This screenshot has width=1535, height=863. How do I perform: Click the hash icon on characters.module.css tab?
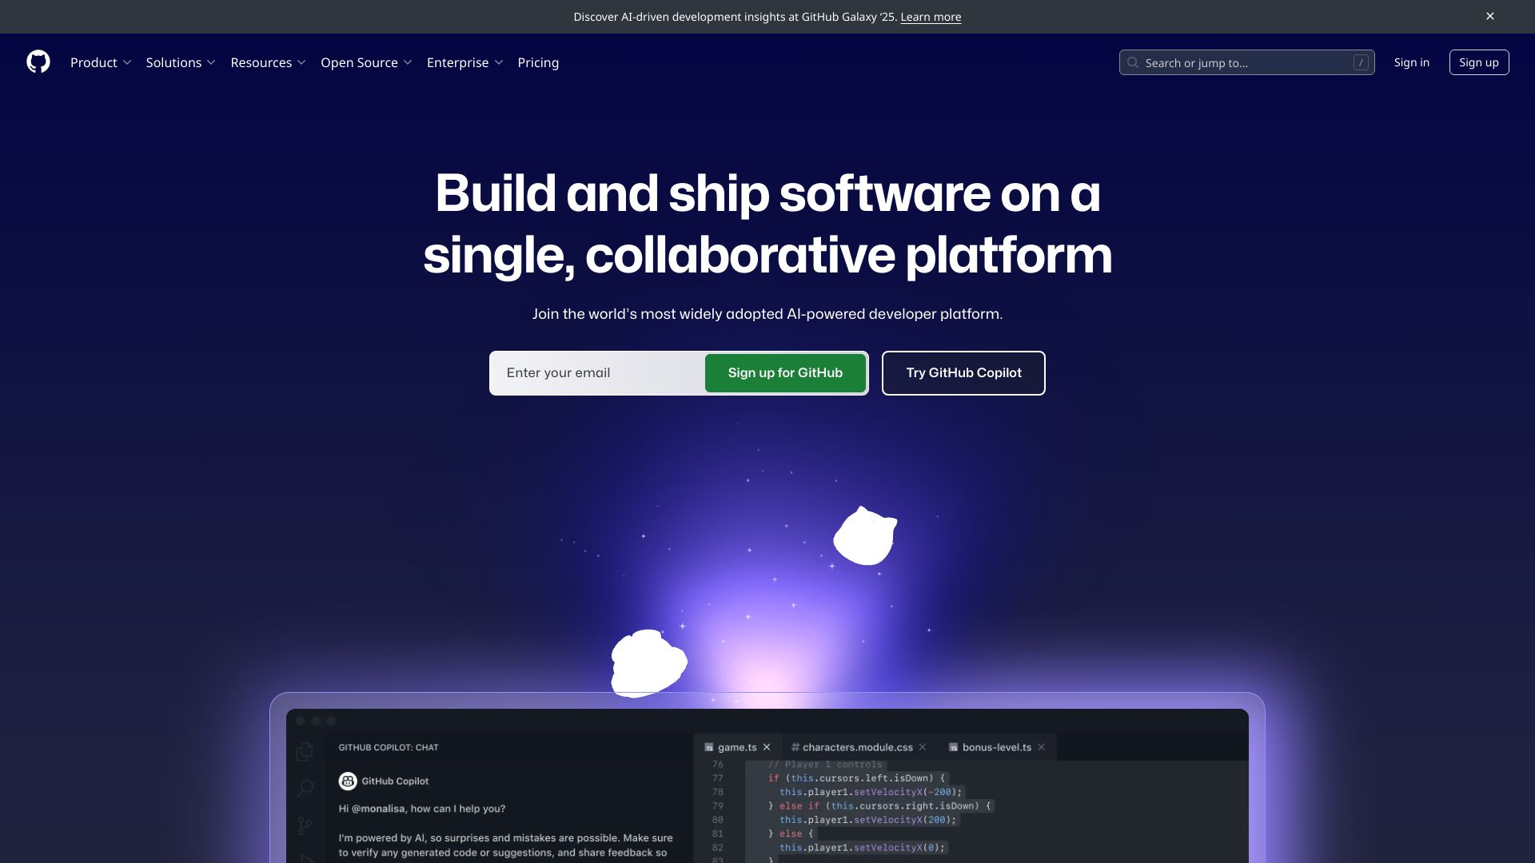(795, 747)
